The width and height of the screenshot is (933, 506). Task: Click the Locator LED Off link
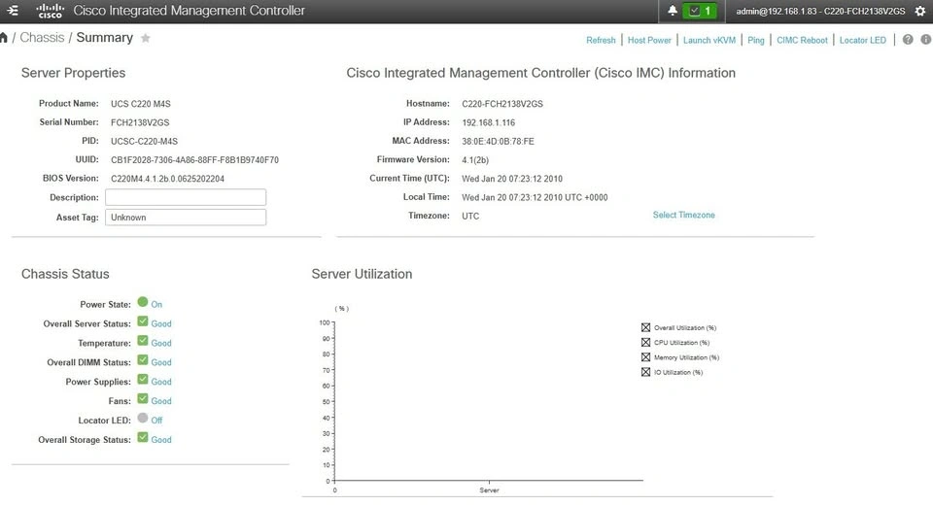coord(156,421)
